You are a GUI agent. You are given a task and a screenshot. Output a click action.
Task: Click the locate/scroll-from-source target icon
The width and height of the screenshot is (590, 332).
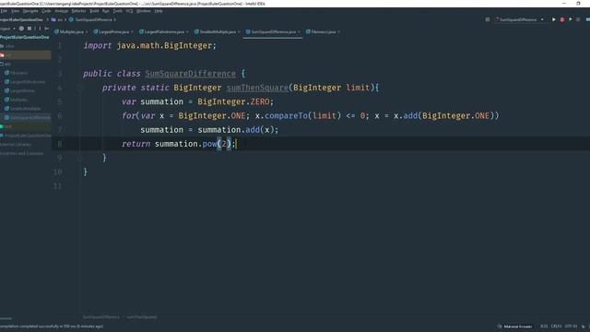[x=21, y=29]
